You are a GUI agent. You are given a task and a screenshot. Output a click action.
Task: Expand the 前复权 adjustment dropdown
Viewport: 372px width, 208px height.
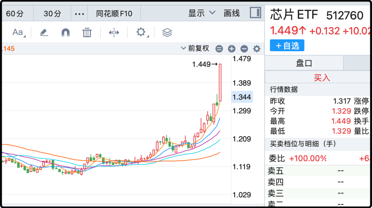pos(195,48)
